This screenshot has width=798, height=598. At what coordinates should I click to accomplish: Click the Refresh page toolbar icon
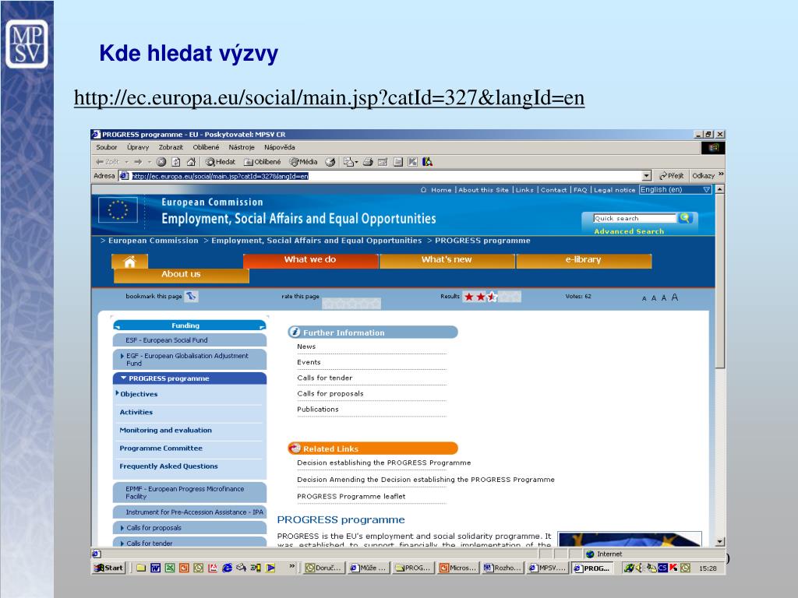point(176,162)
